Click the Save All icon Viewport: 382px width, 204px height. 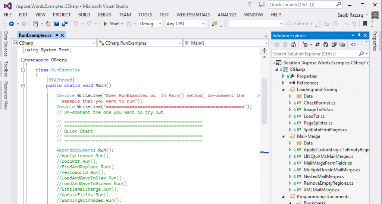[x=65, y=24]
